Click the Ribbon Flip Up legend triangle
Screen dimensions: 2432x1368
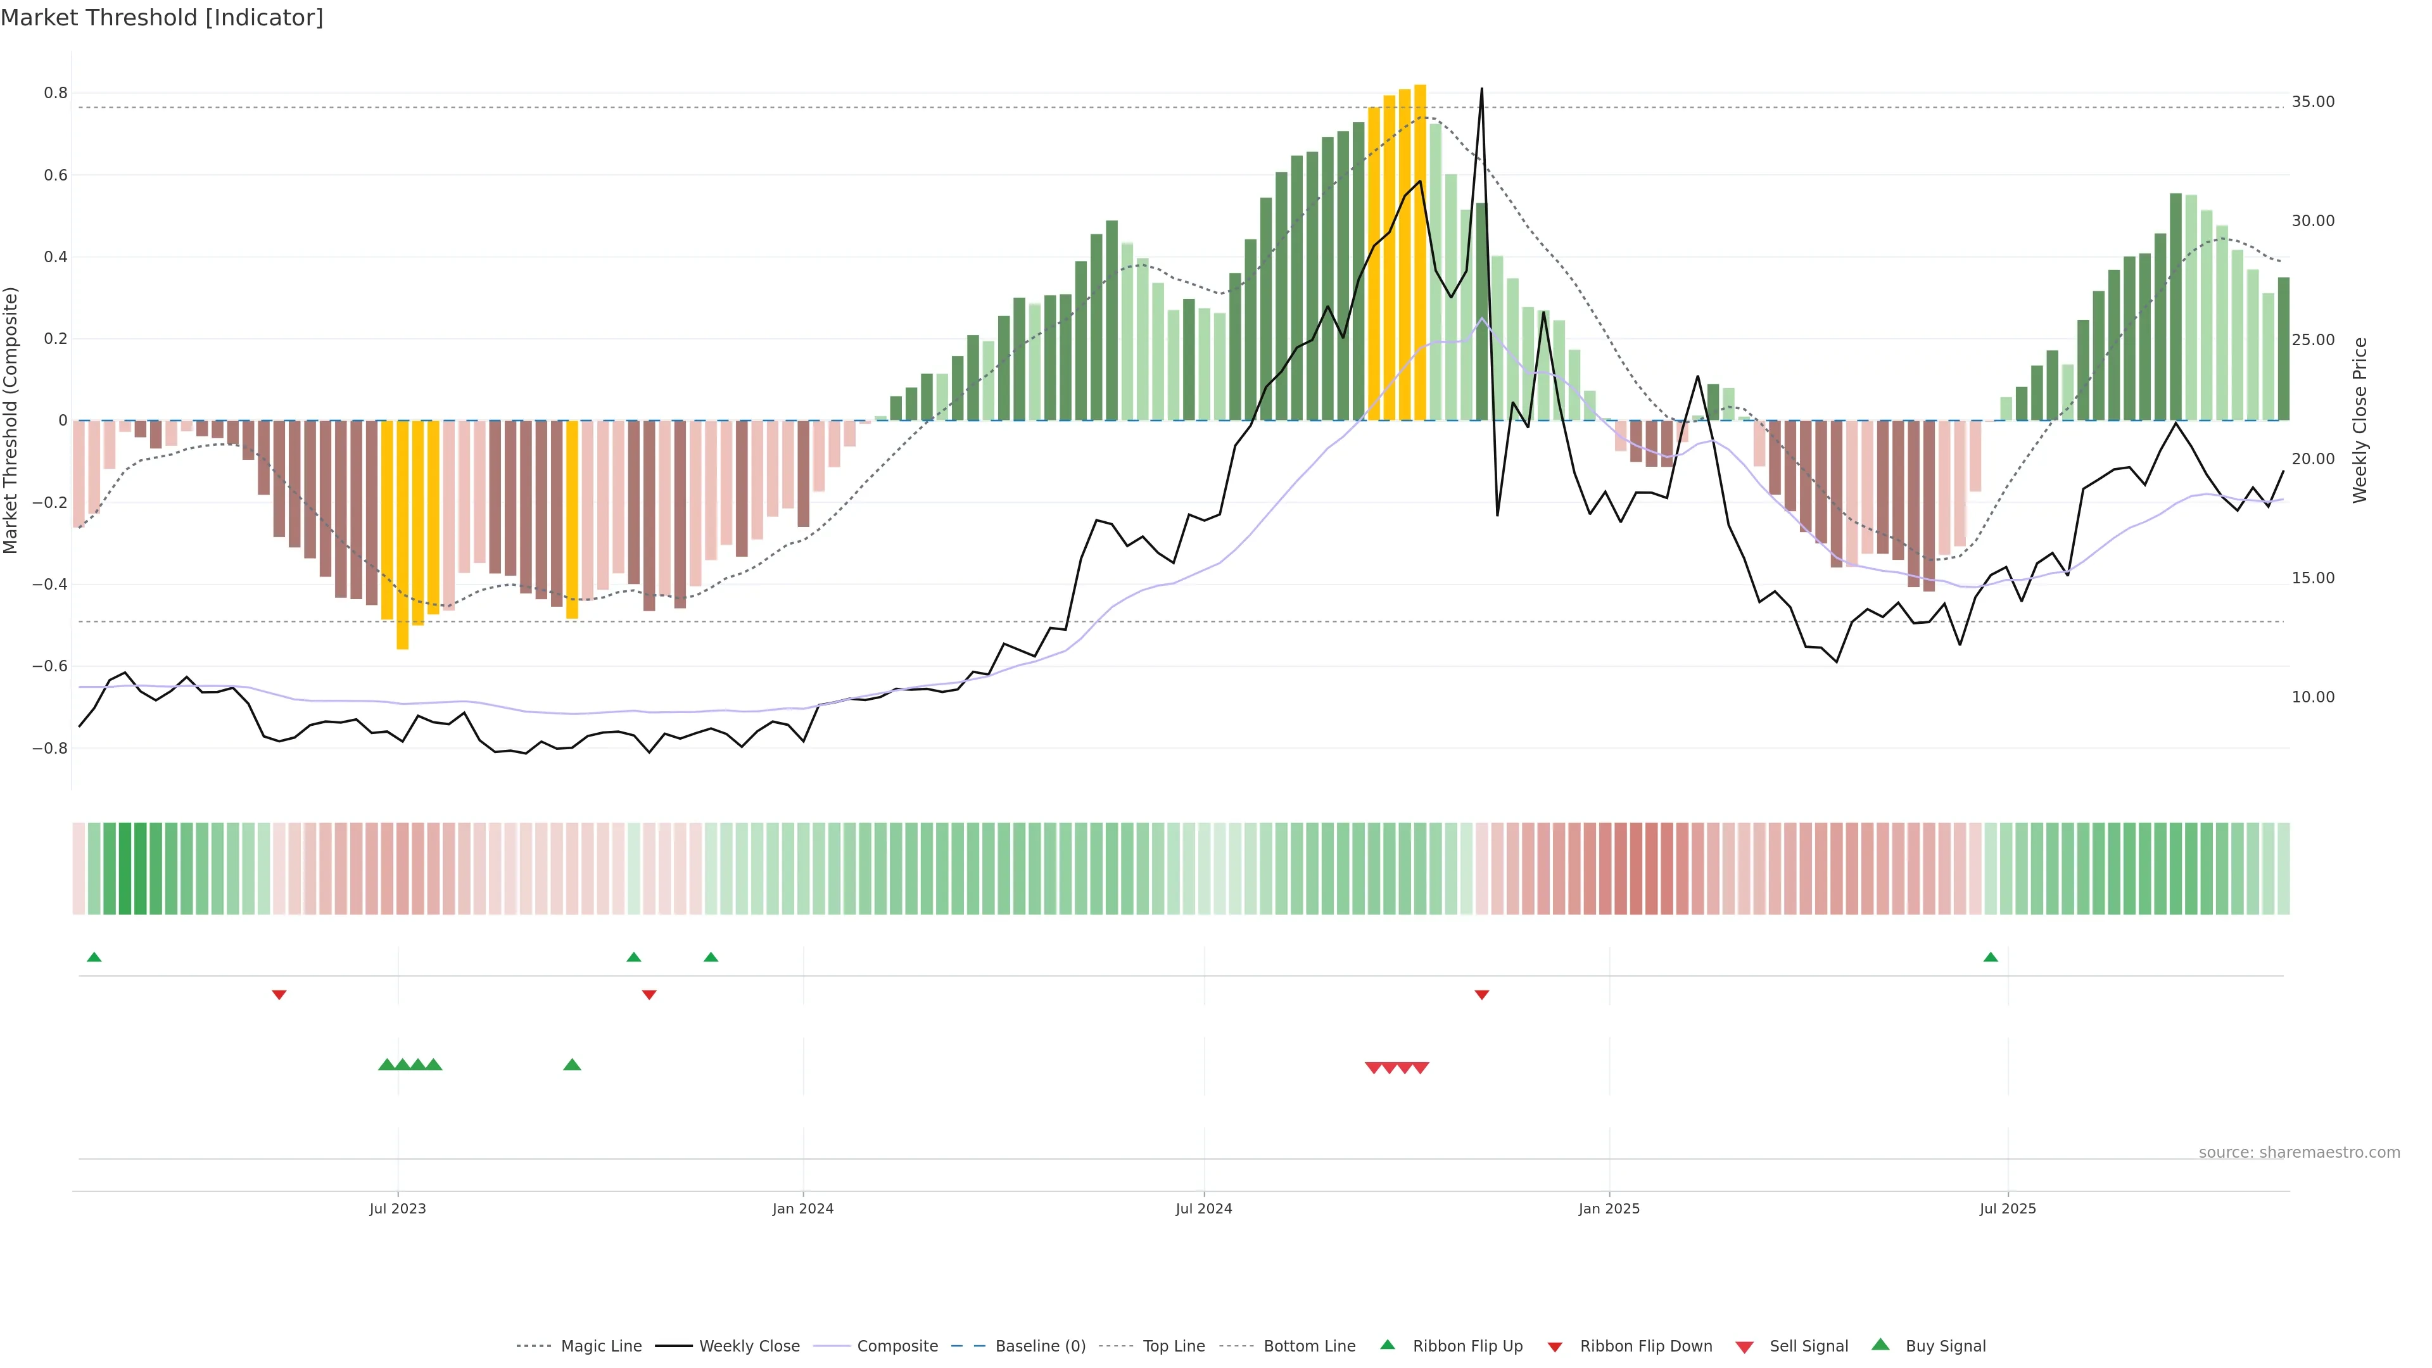[1387, 1345]
